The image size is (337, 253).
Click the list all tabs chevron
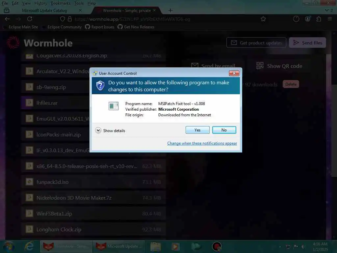click(x=327, y=10)
